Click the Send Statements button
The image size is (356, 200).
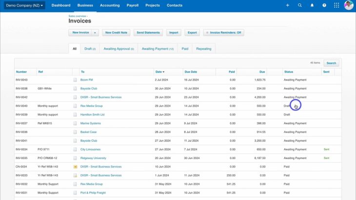(148, 33)
